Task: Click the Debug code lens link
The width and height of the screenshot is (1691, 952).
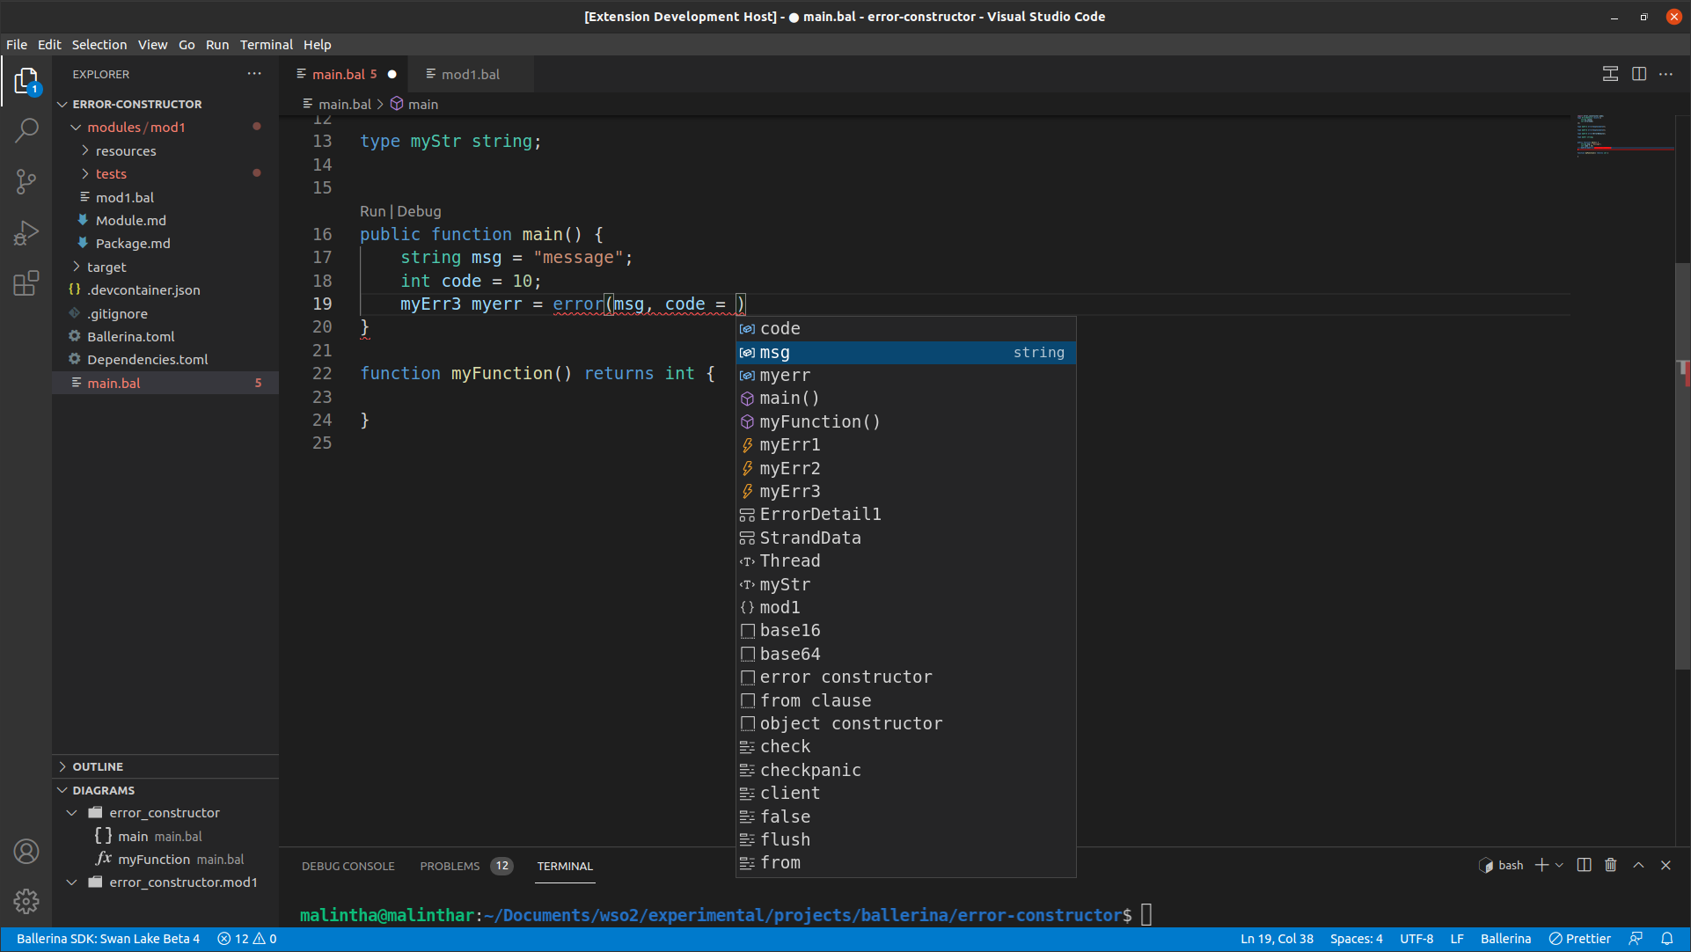Action: pyautogui.click(x=419, y=211)
